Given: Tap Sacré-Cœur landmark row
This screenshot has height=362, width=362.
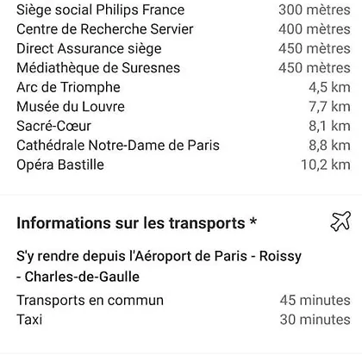Looking at the screenshot, I should click(184, 126).
